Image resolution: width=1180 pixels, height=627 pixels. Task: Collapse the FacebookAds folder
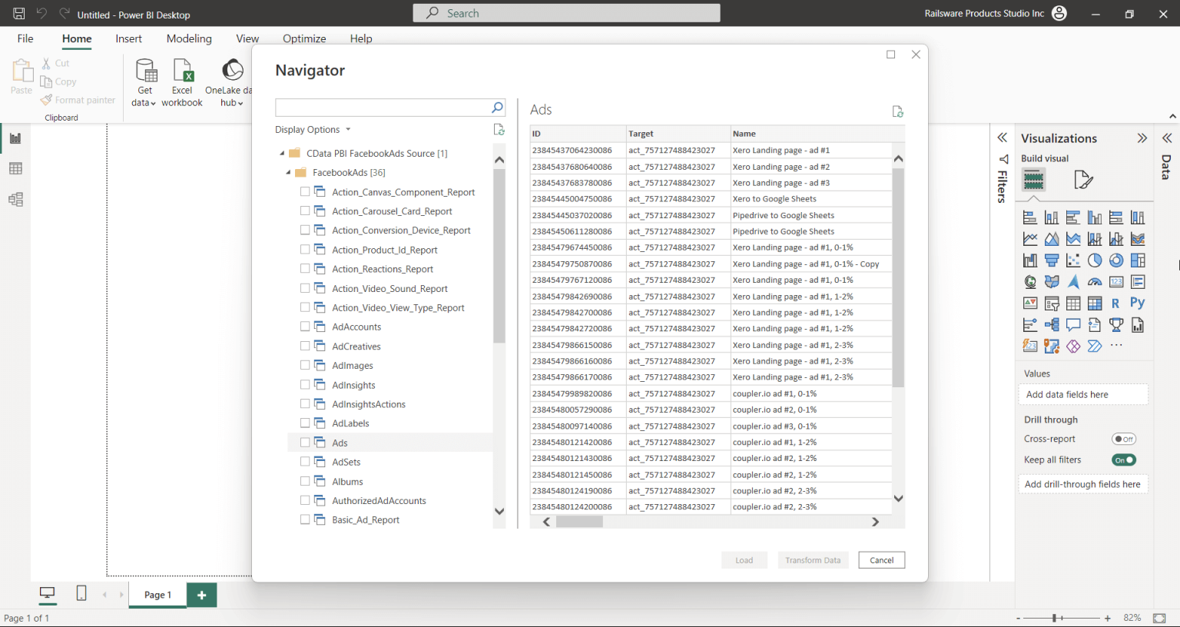(287, 172)
